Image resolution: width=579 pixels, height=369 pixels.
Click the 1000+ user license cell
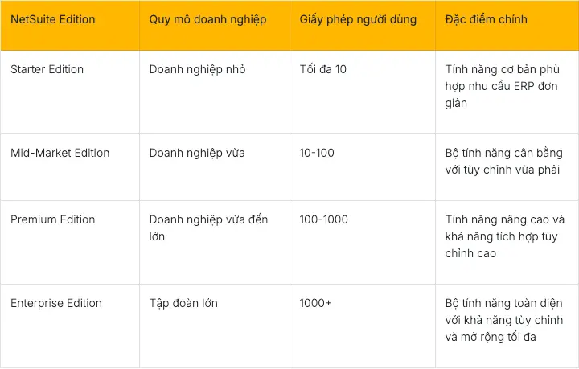pyautogui.click(x=315, y=303)
